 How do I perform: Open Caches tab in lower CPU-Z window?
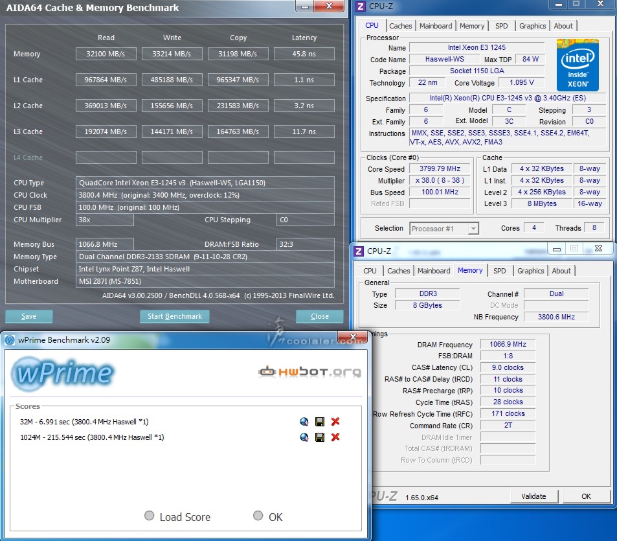pyautogui.click(x=399, y=271)
